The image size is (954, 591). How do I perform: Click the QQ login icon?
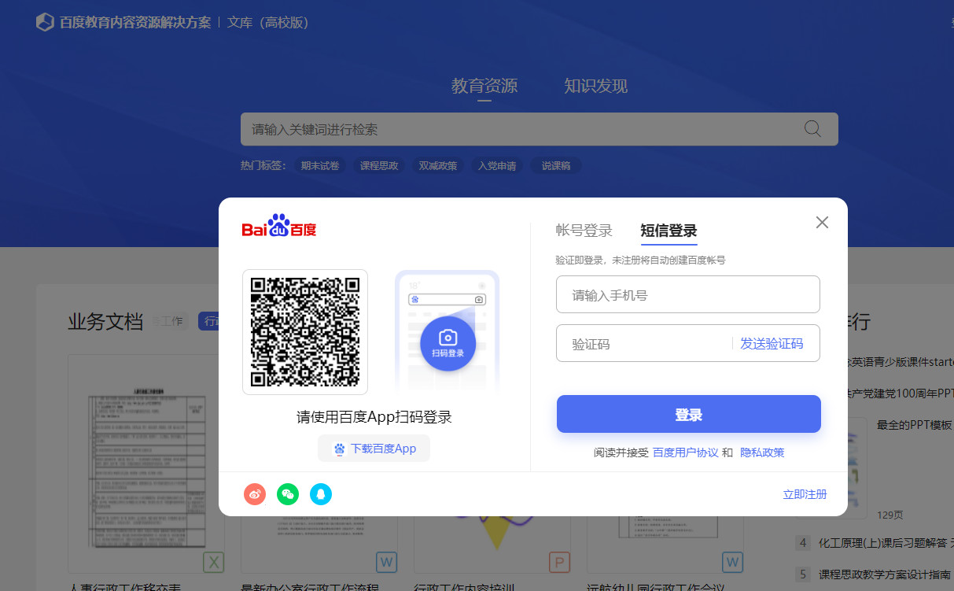[x=321, y=494]
